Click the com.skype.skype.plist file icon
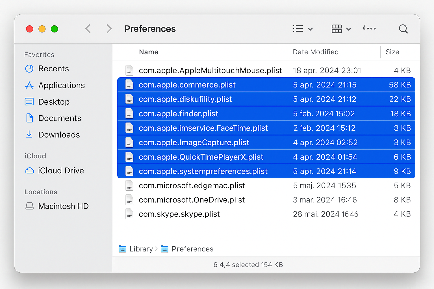 tap(129, 214)
